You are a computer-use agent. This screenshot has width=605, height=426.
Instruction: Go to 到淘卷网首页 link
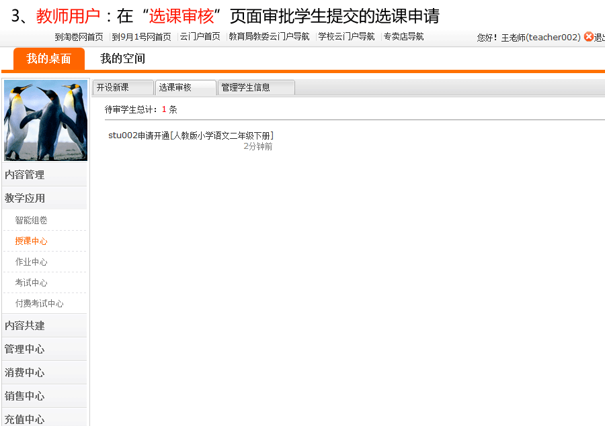click(79, 37)
